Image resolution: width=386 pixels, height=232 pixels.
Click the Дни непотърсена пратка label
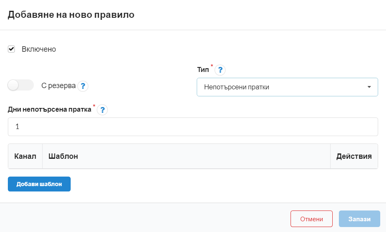(x=50, y=109)
